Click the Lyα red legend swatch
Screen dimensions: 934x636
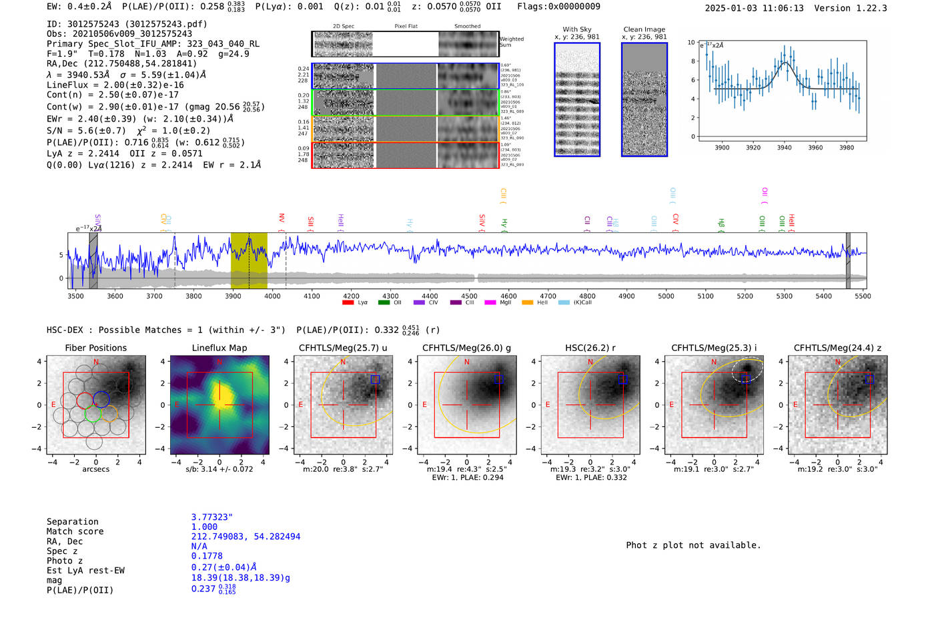coord(348,302)
